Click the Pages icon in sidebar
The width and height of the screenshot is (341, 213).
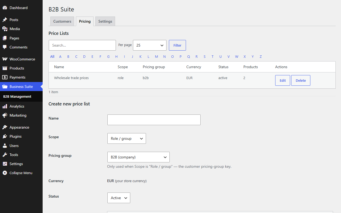coord(5,38)
